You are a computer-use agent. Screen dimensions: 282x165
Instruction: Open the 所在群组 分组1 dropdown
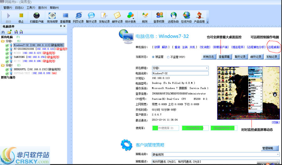pyautogui.click(x=207, y=68)
